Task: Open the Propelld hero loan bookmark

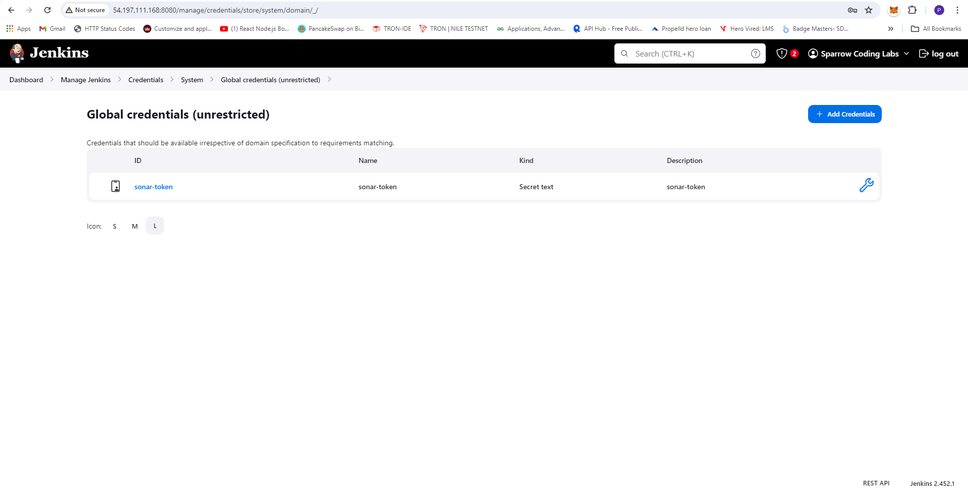Action: click(x=681, y=29)
